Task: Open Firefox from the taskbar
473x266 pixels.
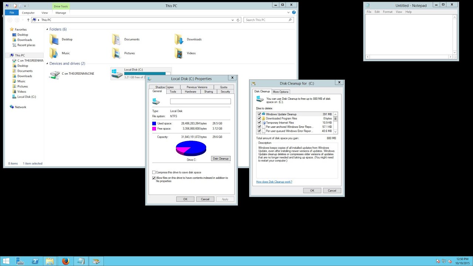Action: pyautogui.click(x=66, y=261)
